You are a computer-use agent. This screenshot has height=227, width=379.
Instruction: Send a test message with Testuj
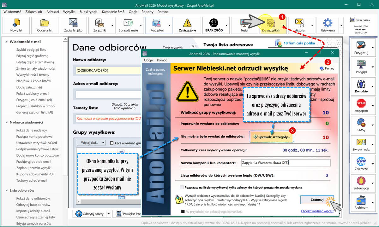pyautogui.click(x=244, y=25)
